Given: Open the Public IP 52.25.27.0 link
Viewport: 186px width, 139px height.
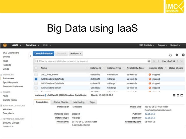Looking at the screenshot, I should click(x=150, y=114).
